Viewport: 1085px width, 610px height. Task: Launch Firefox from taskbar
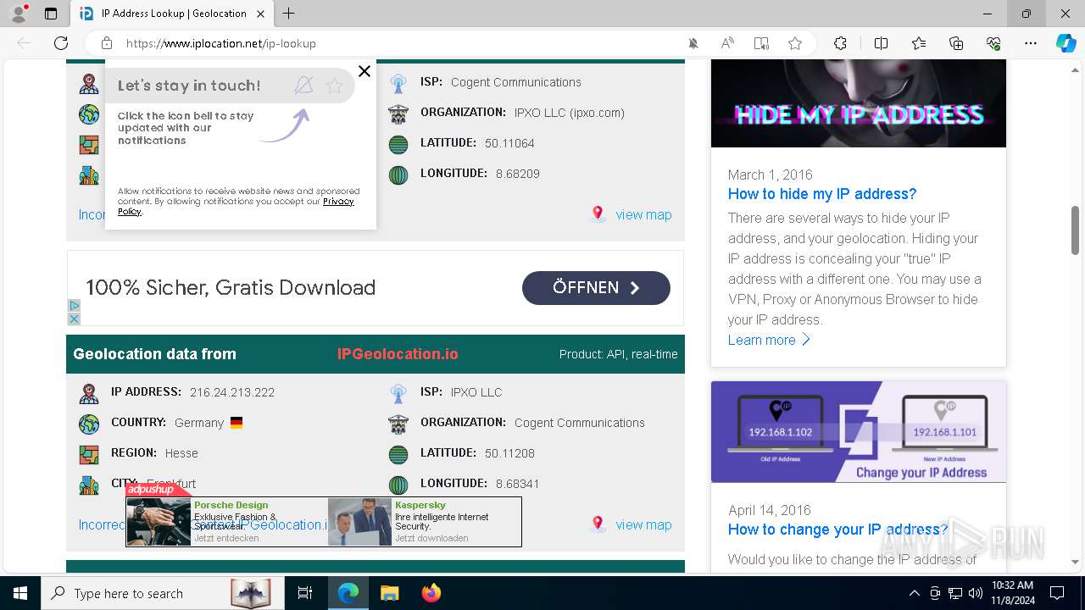point(431,593)
